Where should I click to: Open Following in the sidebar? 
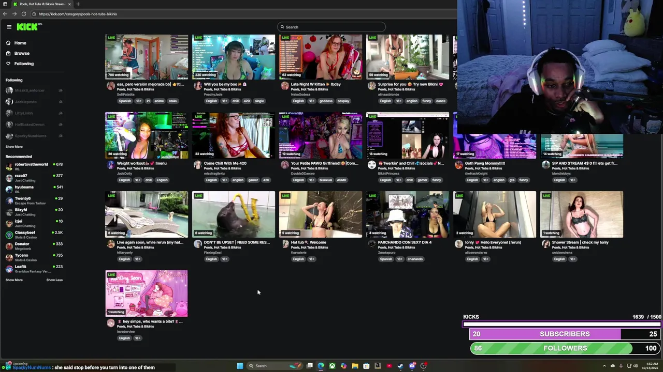(24, 64)
